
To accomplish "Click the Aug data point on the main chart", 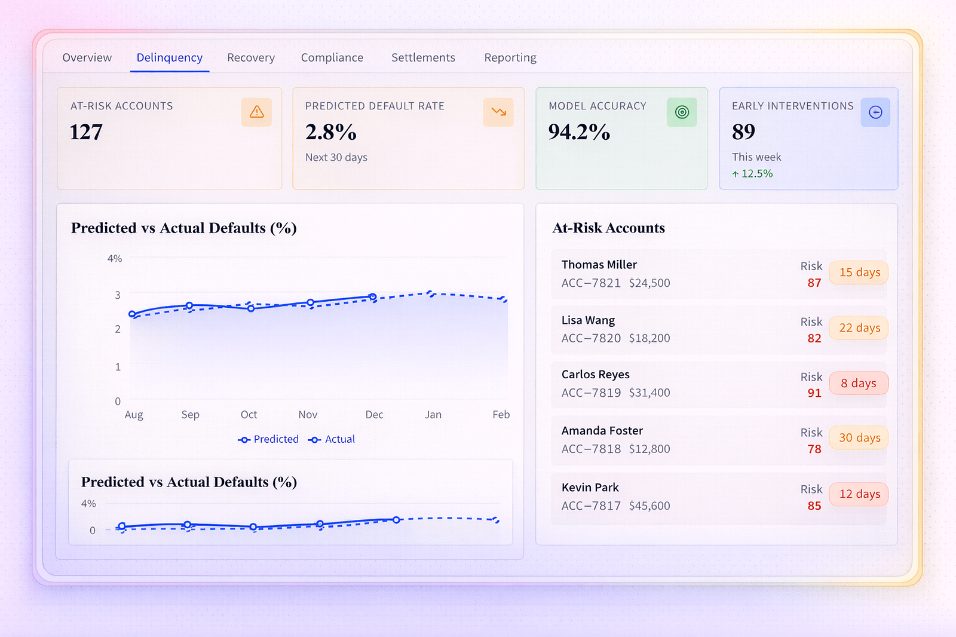I will pos(133,314).
